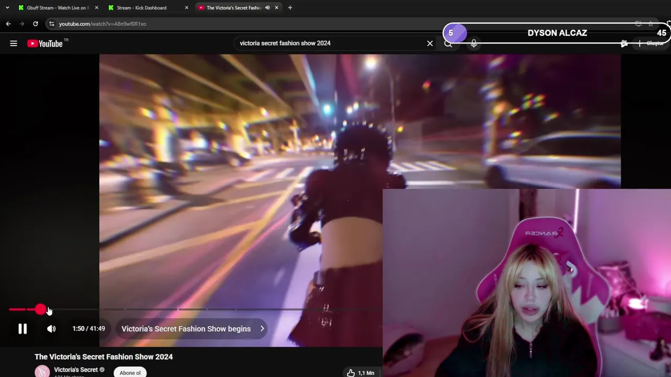Go forward with the browser forward arrow

22,24
